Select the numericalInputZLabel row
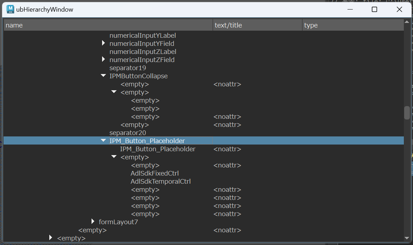 [143, 52]
